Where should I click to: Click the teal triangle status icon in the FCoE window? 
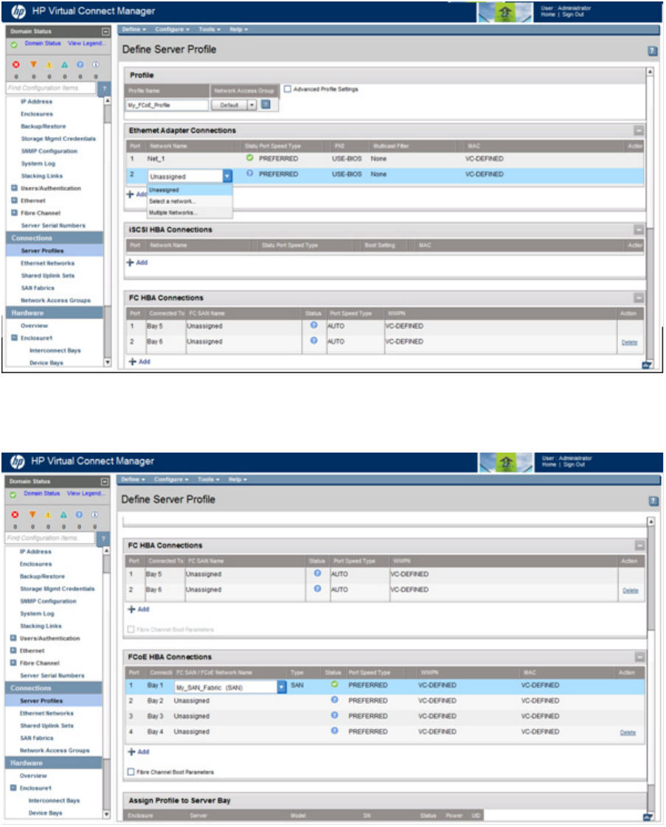click(x=63, y=514)
